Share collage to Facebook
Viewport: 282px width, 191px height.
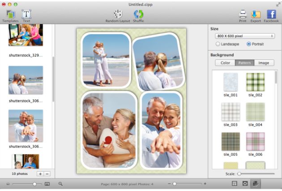tap(271, 14)
